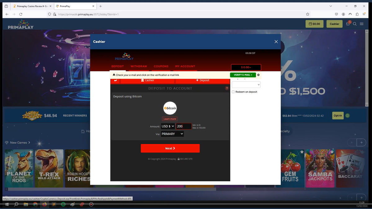Open the USD $ currency dropdown

(168, 126)
